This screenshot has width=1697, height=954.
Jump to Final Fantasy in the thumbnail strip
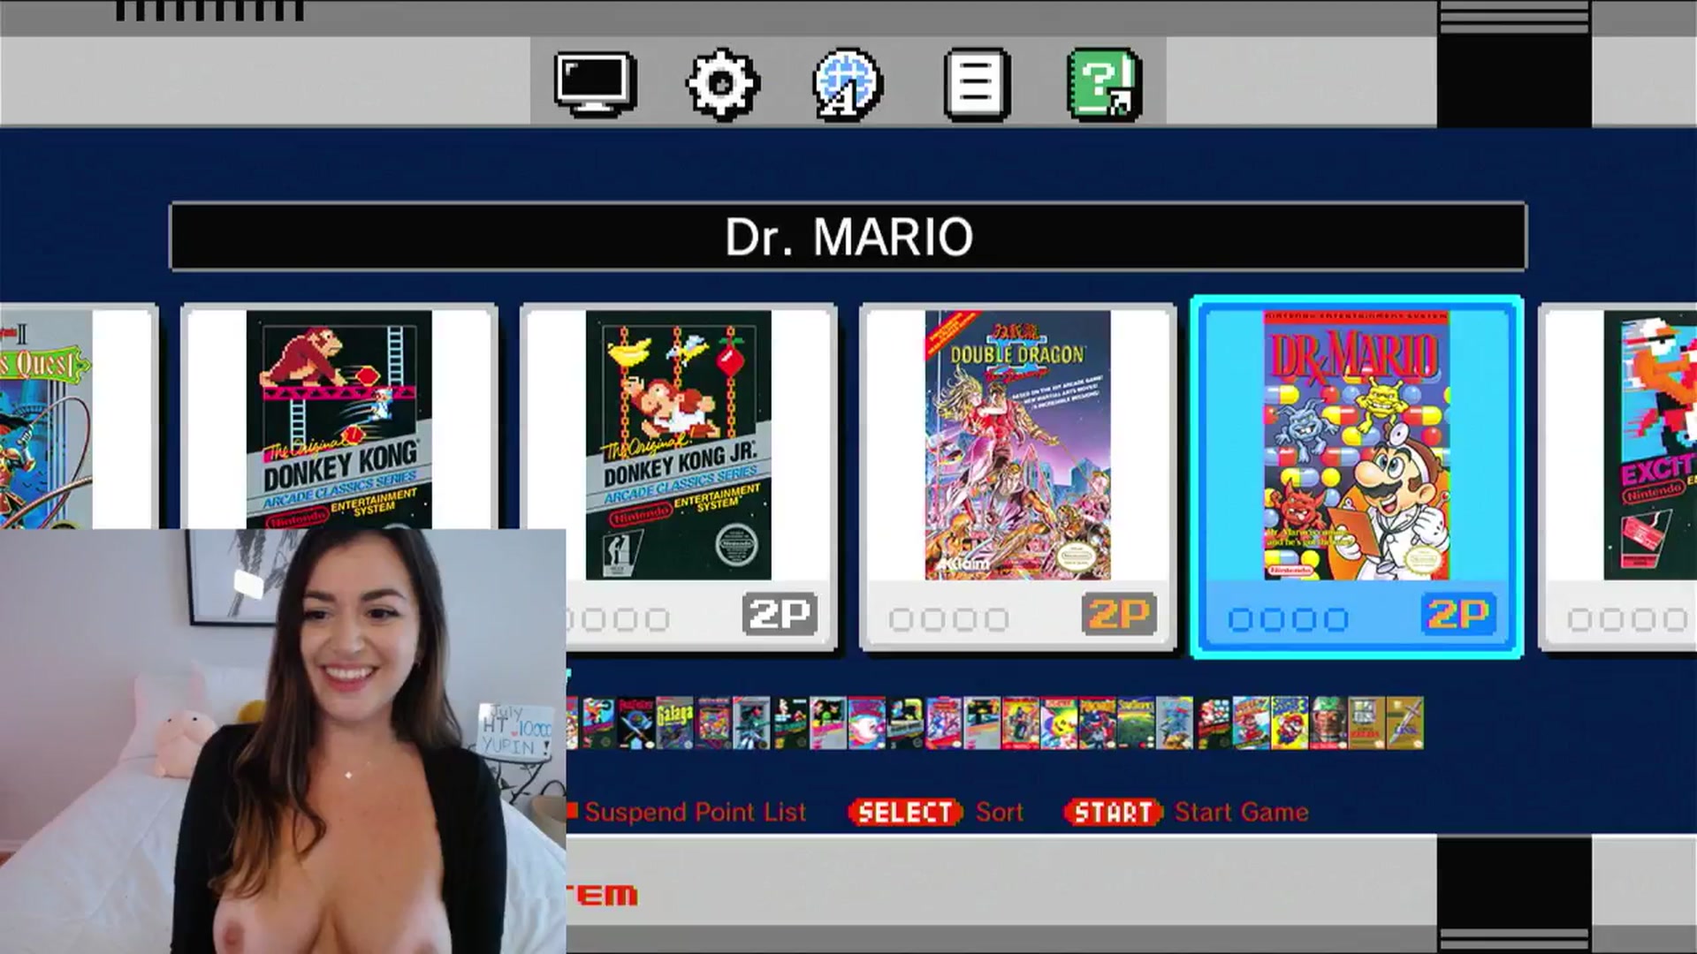point(638,723)
